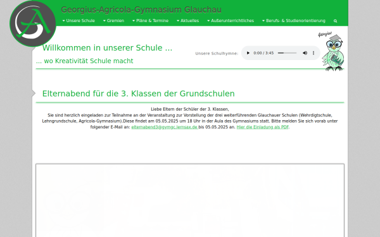Click the Georgius-Agricola-Gymnasium Glauchau site title

pos(141,10)
